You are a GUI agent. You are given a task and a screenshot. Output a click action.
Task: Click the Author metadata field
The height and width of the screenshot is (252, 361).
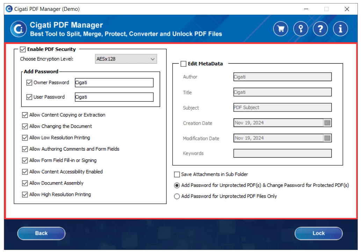pos(282,77)
